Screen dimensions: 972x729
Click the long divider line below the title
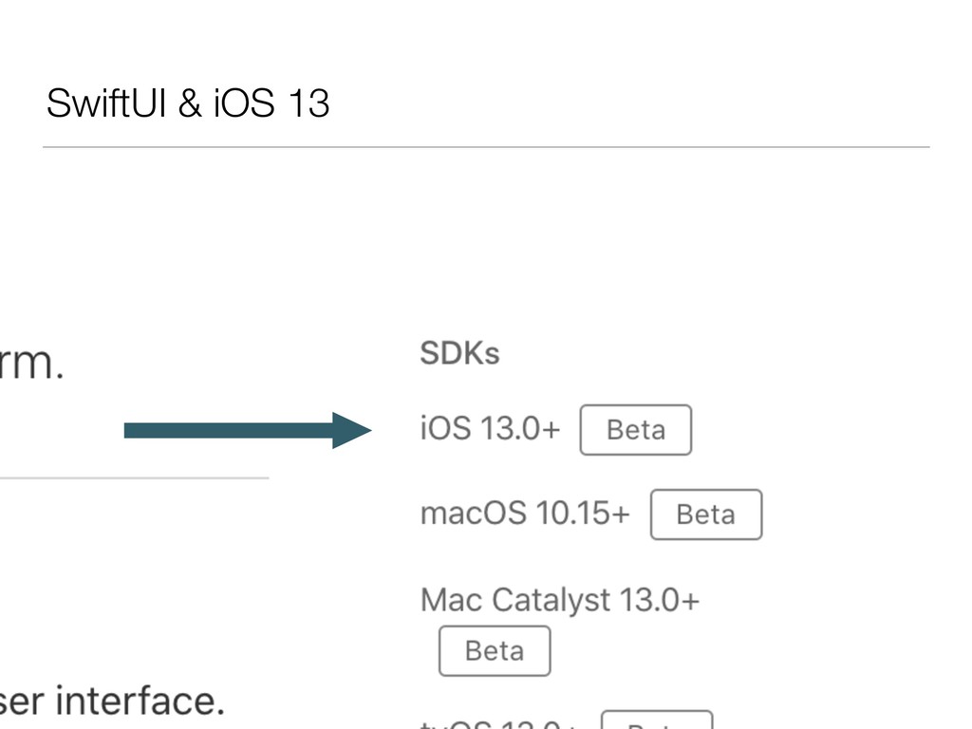point(486,147)
